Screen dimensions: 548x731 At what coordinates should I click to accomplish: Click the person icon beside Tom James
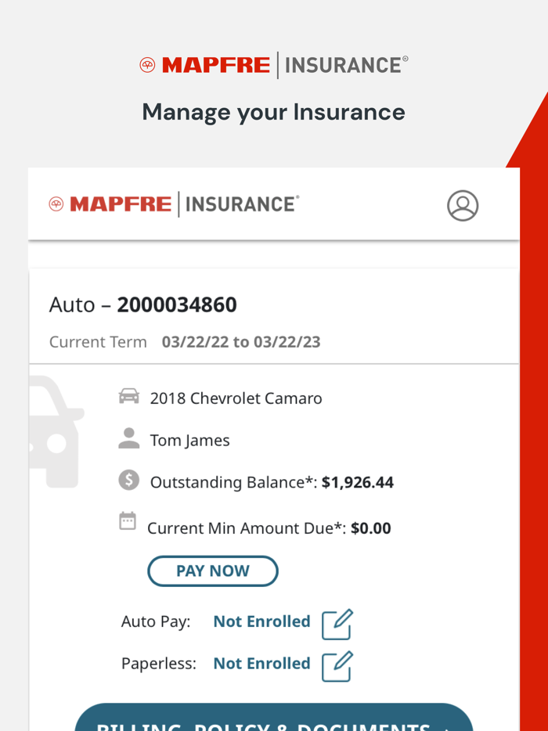click(128, 439)
